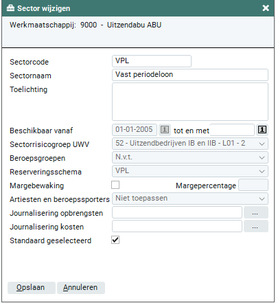Focus the Sectorcode field
The height and width of the screenshot is (303, 276).
click(x=152, y=61)
